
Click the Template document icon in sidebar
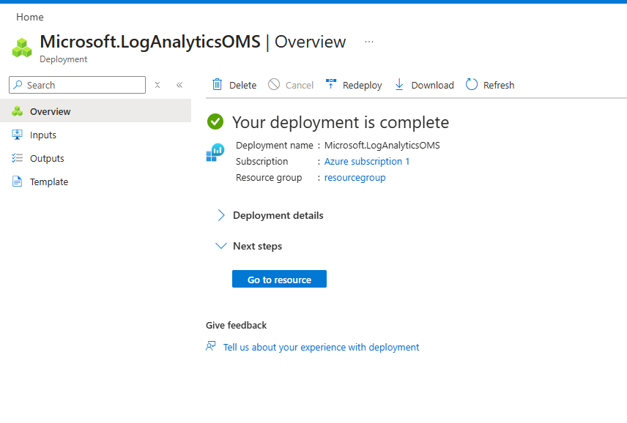pos(17,181)
